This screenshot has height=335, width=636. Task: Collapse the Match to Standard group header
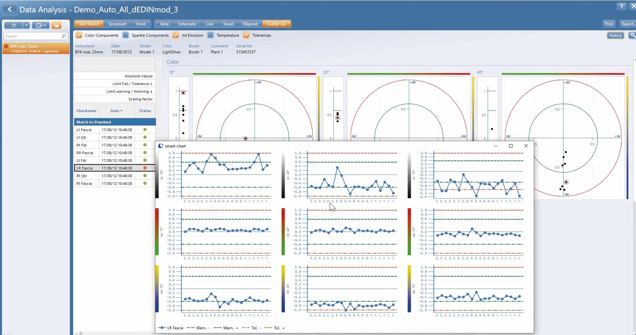pos(115,122)
